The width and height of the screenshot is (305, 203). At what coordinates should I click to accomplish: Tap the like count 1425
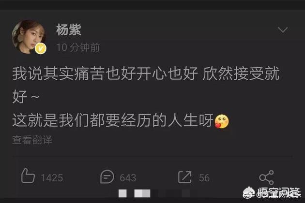52,178
